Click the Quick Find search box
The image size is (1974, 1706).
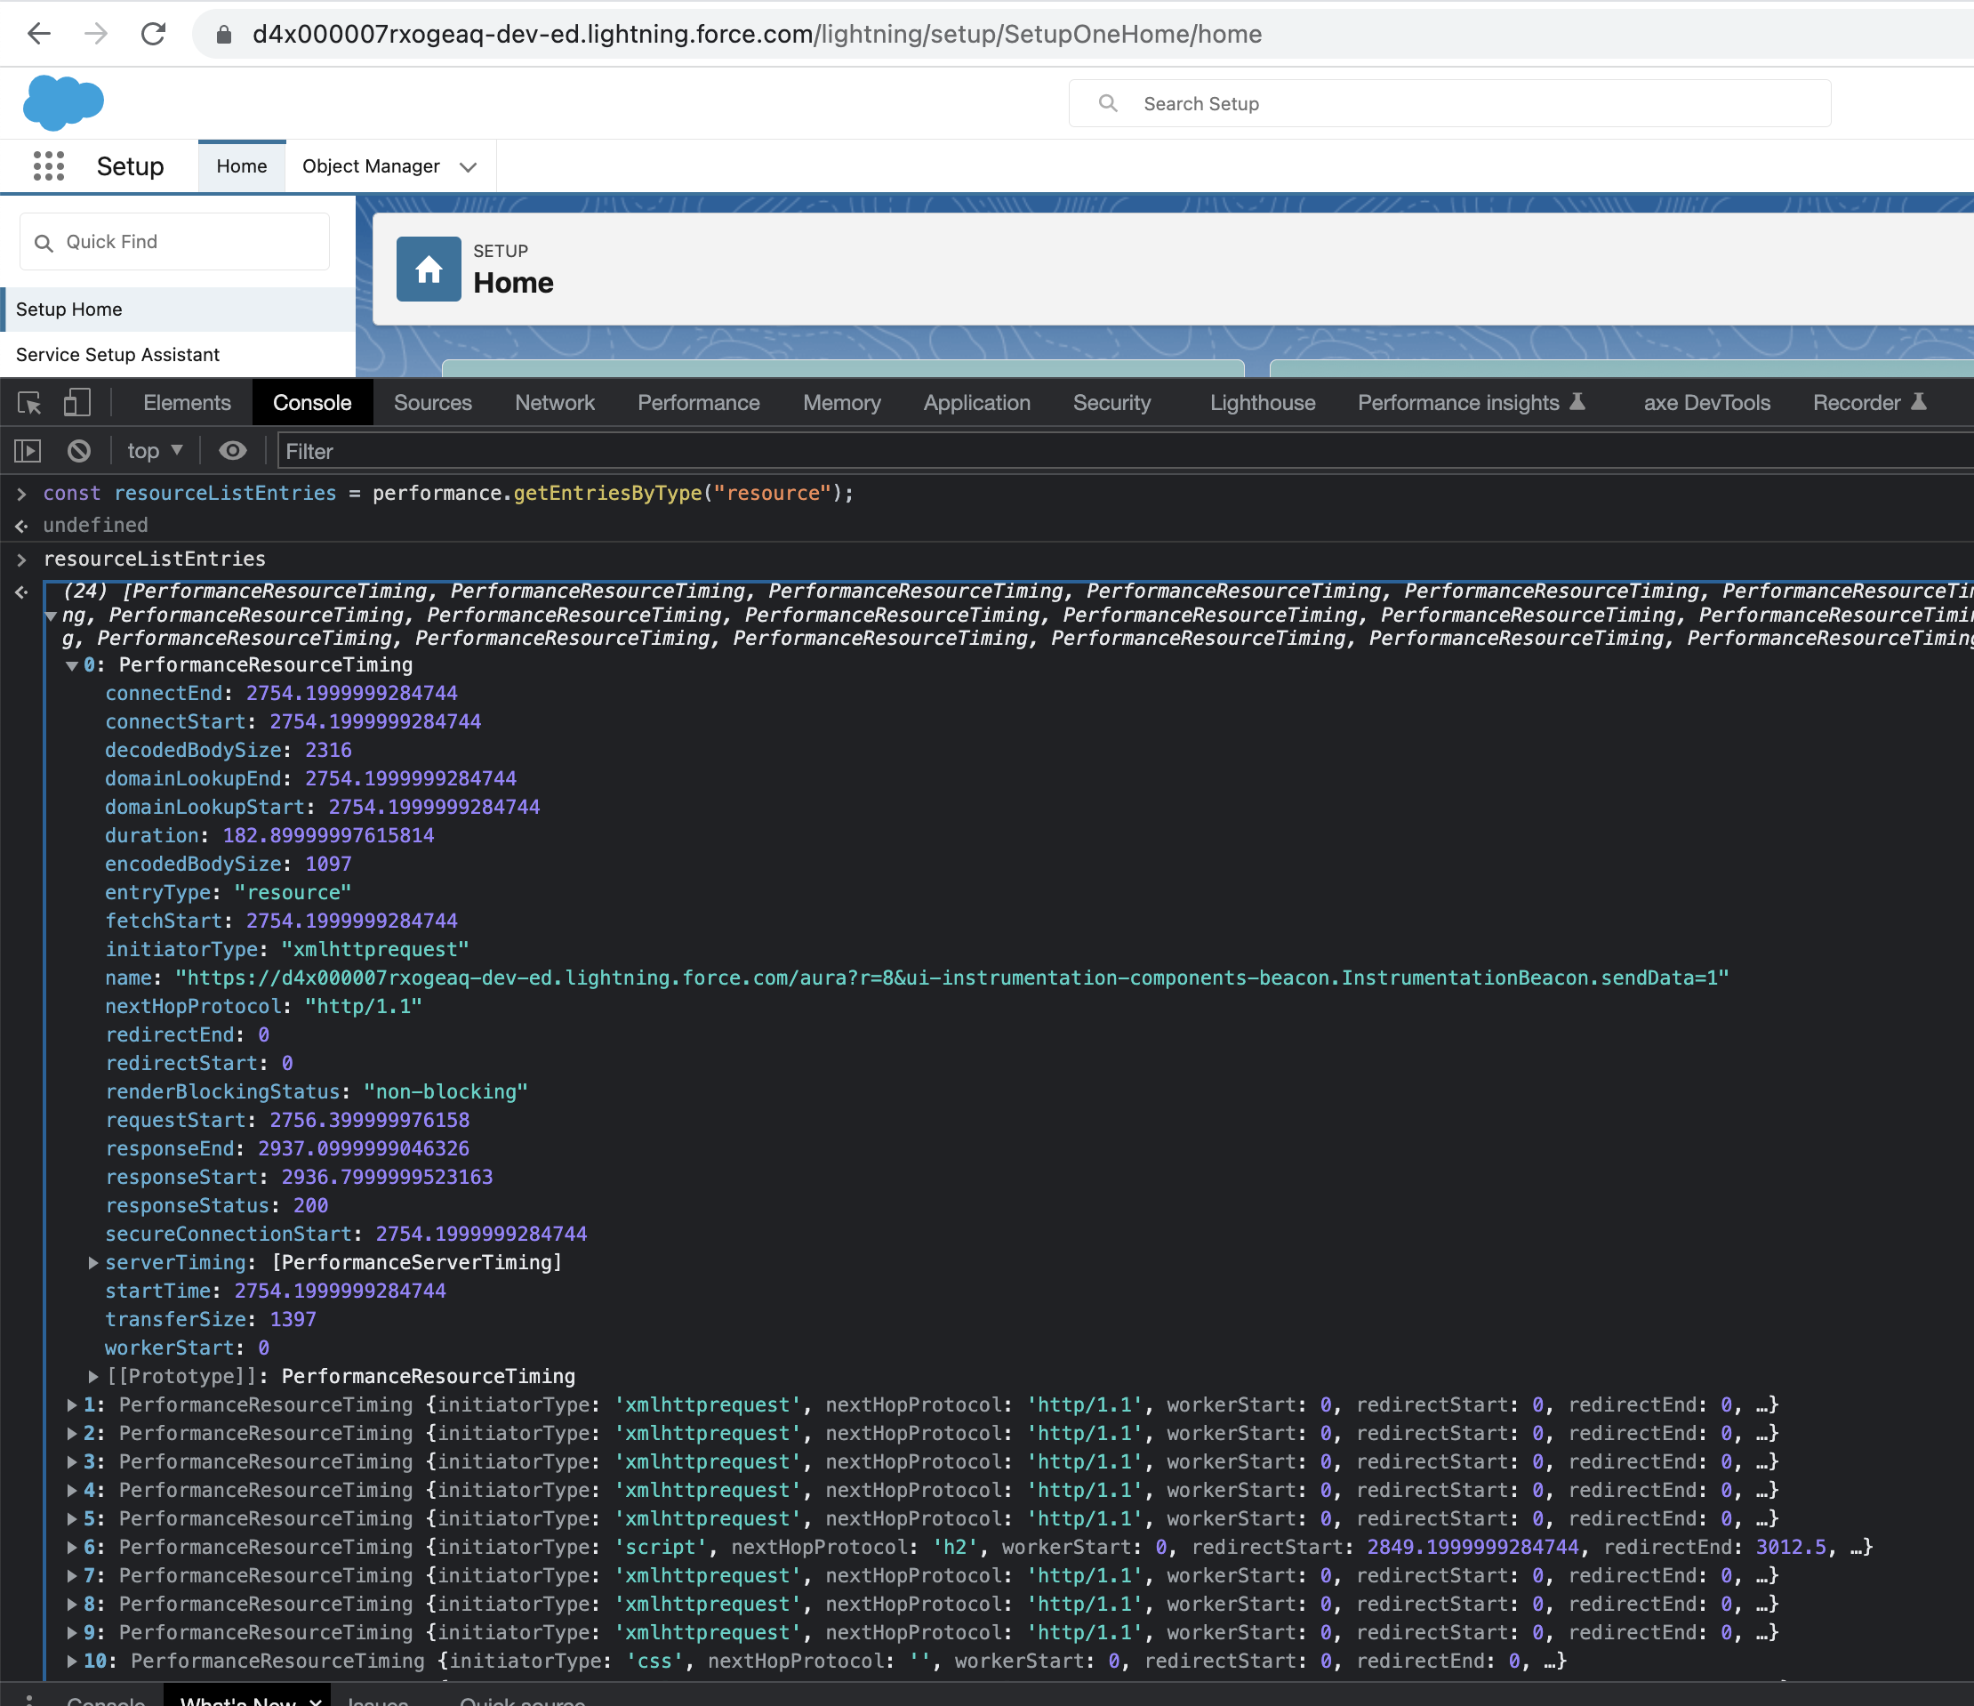click(174, 242)
